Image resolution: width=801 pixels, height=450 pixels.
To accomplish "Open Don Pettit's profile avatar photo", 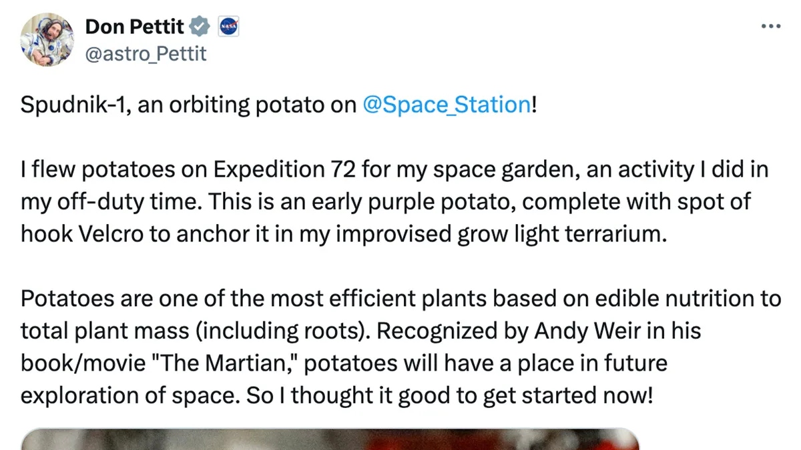I will pyautogui.click(x=45, y=39).
